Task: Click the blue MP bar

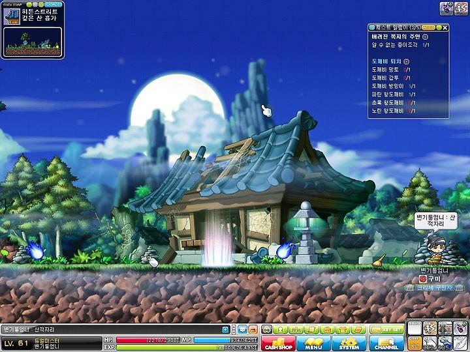Action: (x=226, y=340)
